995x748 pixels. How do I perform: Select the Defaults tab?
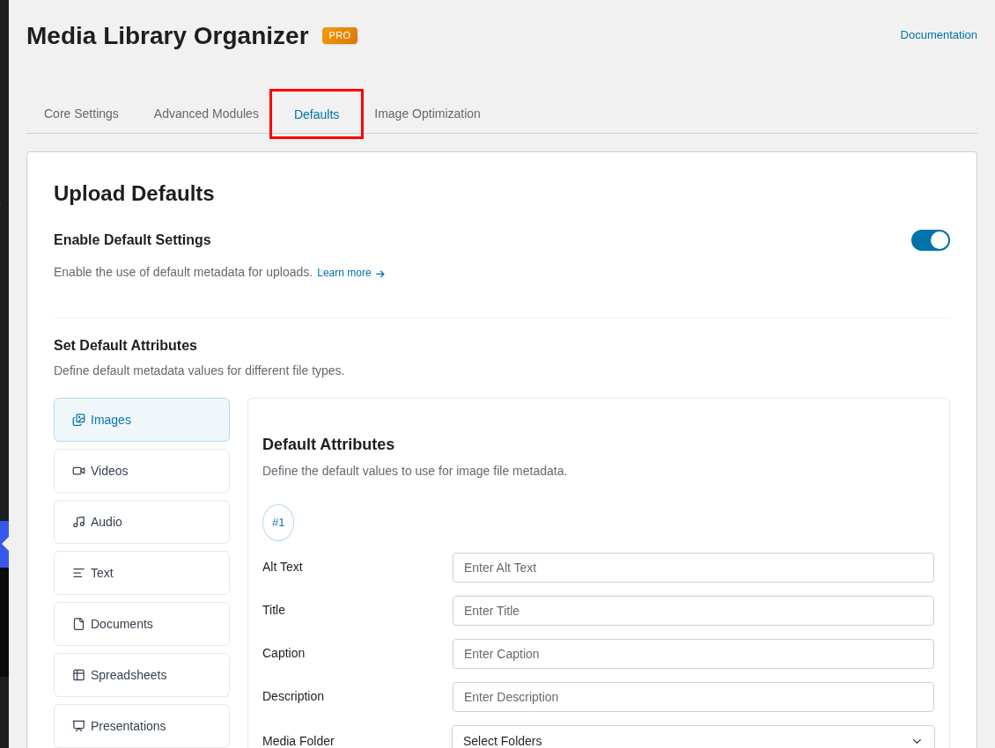[x=316, y=114]
